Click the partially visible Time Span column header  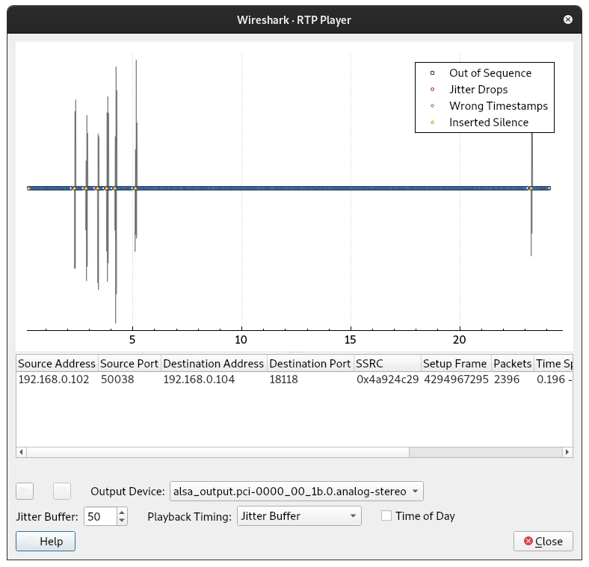553,364
